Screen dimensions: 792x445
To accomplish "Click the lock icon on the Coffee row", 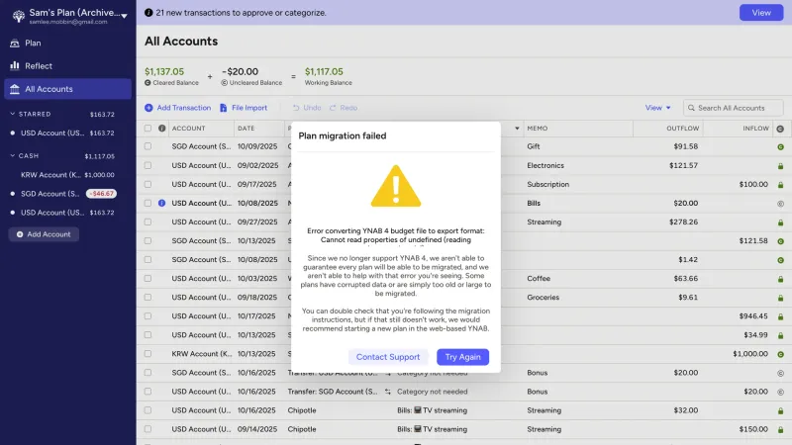I will 780,279.
